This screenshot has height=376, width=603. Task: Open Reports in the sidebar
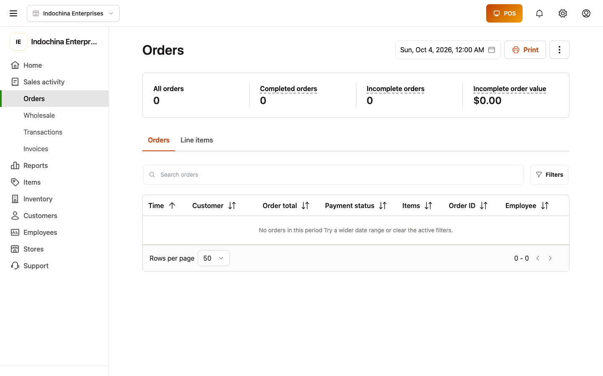(54, 165)
